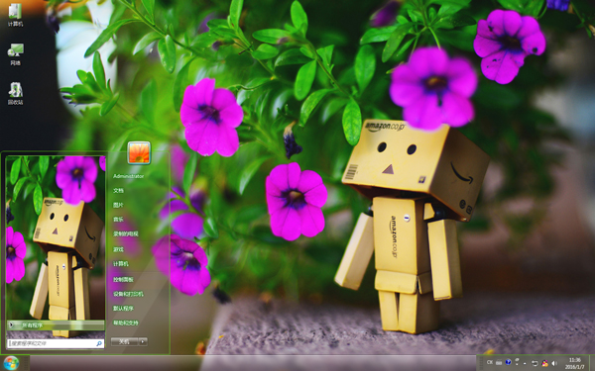Click the search magnifier icon in Start menu
The width and height of the screenshot is (595, 371).
pyautogui.click(x=99, y=343)
